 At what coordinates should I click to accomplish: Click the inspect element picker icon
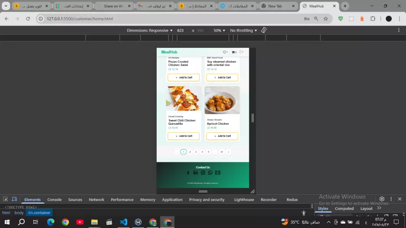pos(5,199)
